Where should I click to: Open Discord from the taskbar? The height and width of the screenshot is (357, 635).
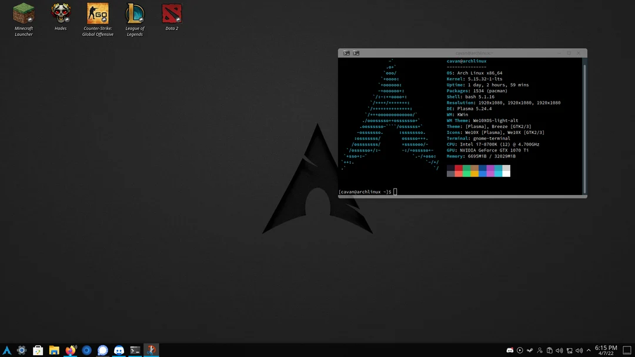pyautogui.click(x=119, y=350)
